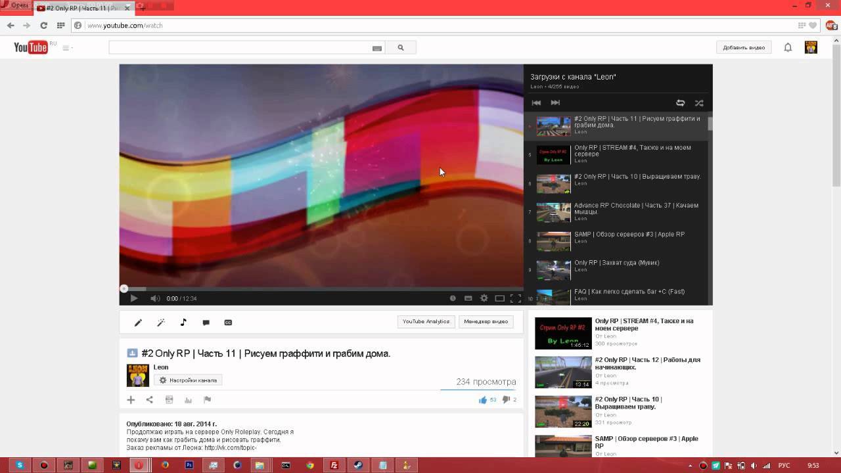Play the video with the play button
This screenshot has width=841, height=473.
coord(133,298)
